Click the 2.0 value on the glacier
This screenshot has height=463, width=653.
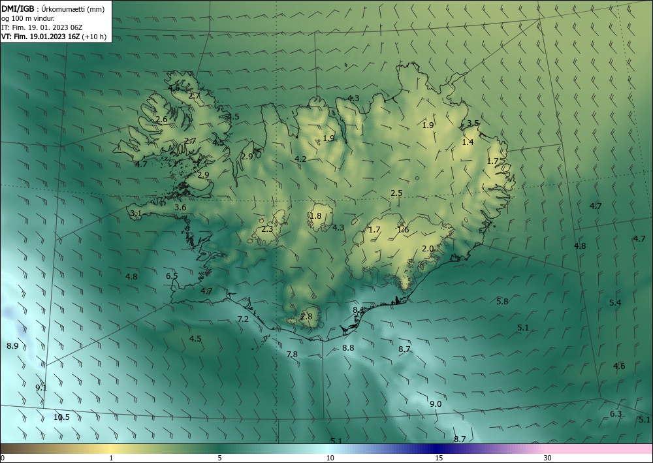coord(428,249)
